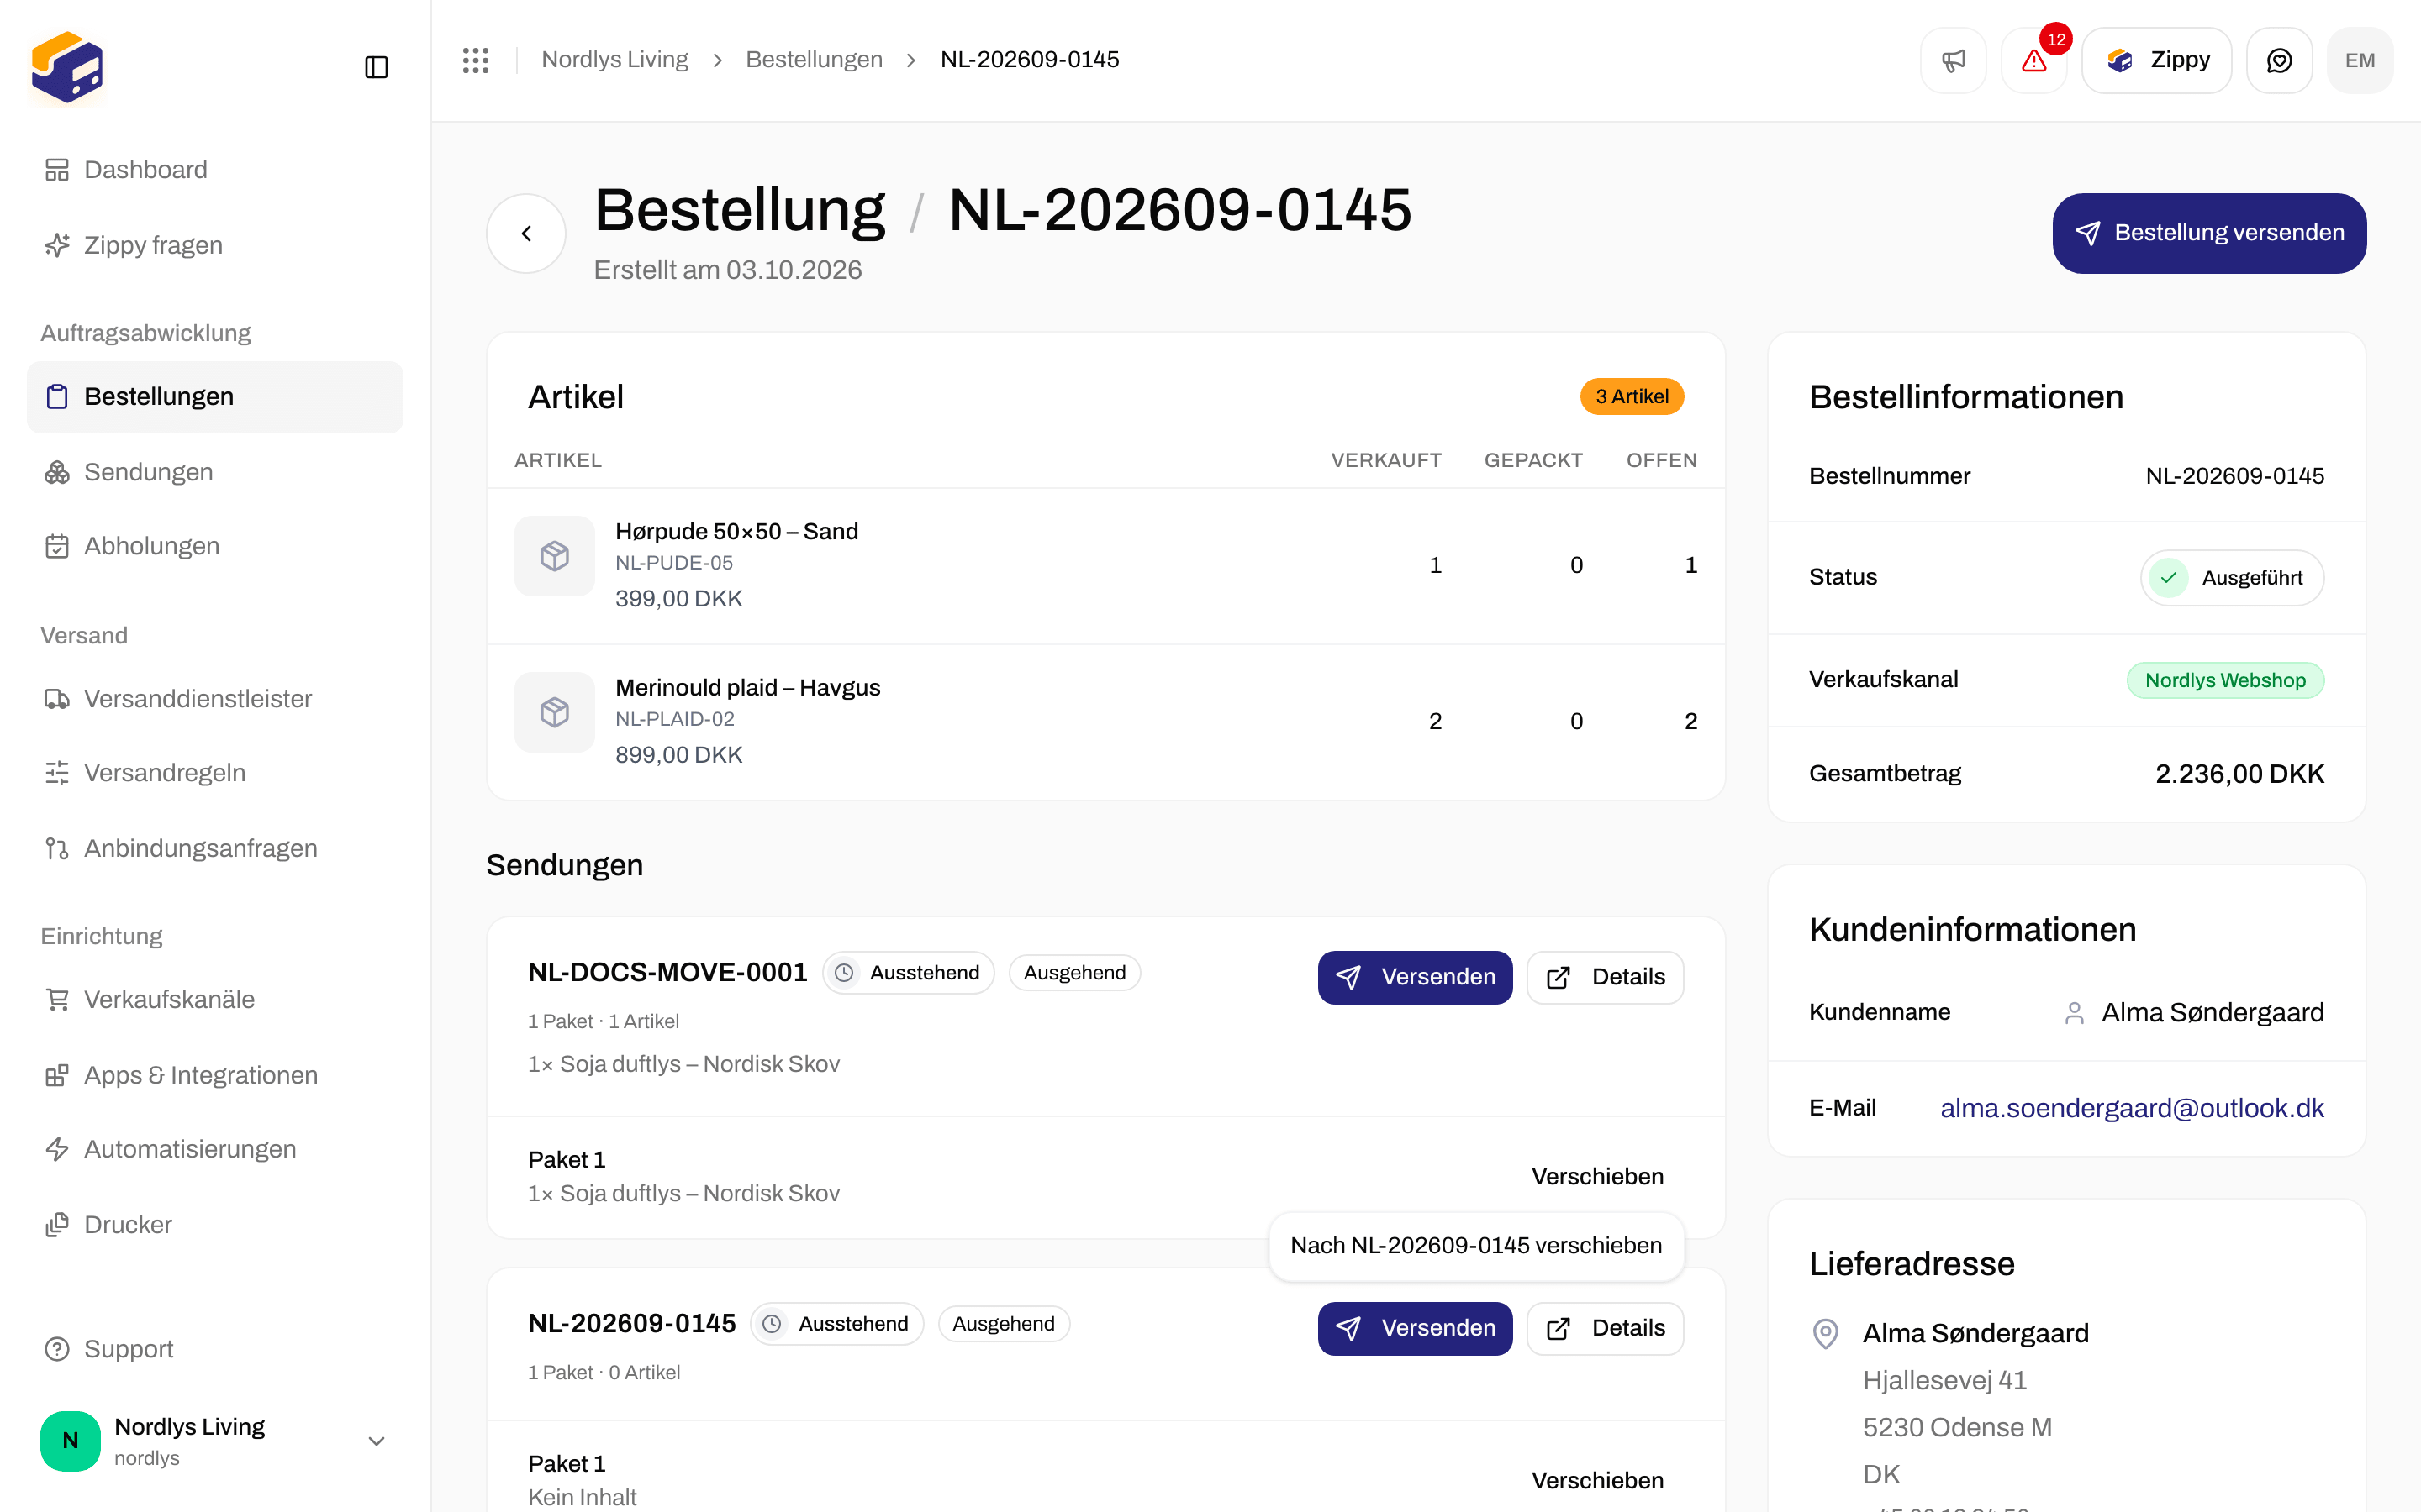Open Dashboard in sidebar
The width and height of the screenshot is (2421, 1512).
pyautogui.click(x=215, y=170)
